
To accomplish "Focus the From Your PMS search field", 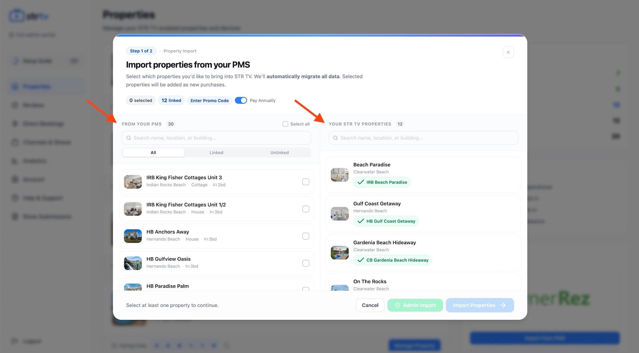I will (216, 138).
